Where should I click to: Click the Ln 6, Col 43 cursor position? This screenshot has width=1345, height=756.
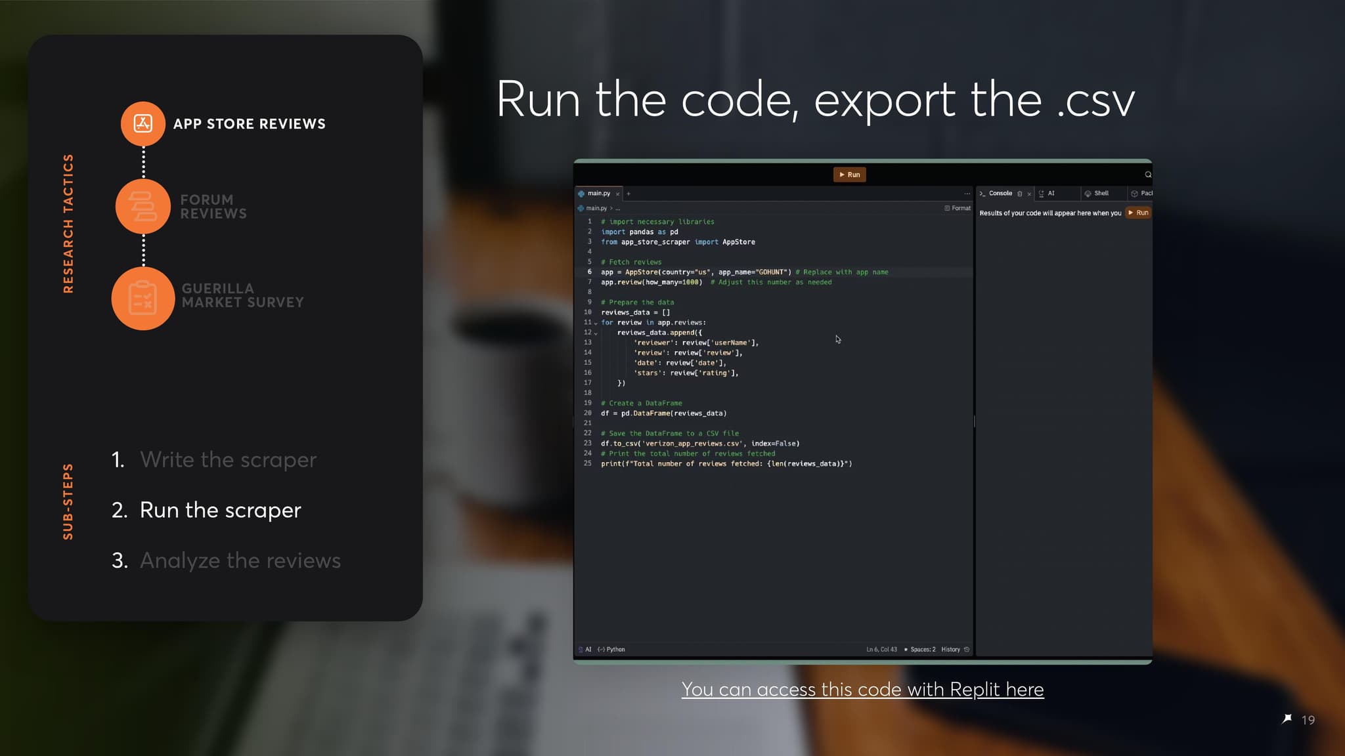click(x=881, y=650)
